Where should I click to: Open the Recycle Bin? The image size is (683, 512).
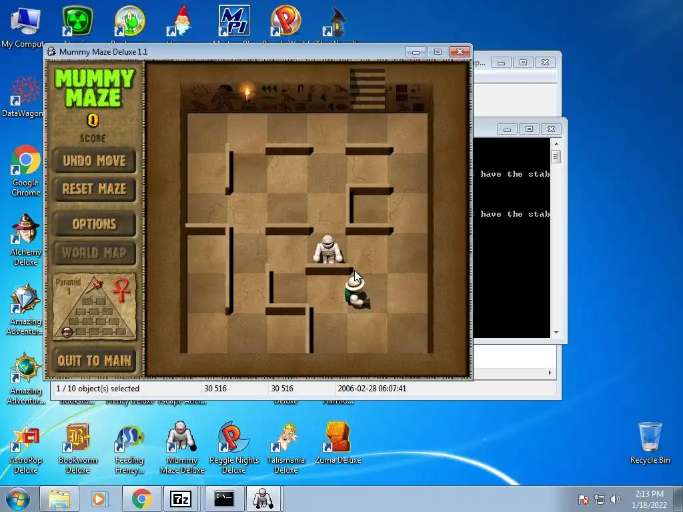click(x=650, y=443)
